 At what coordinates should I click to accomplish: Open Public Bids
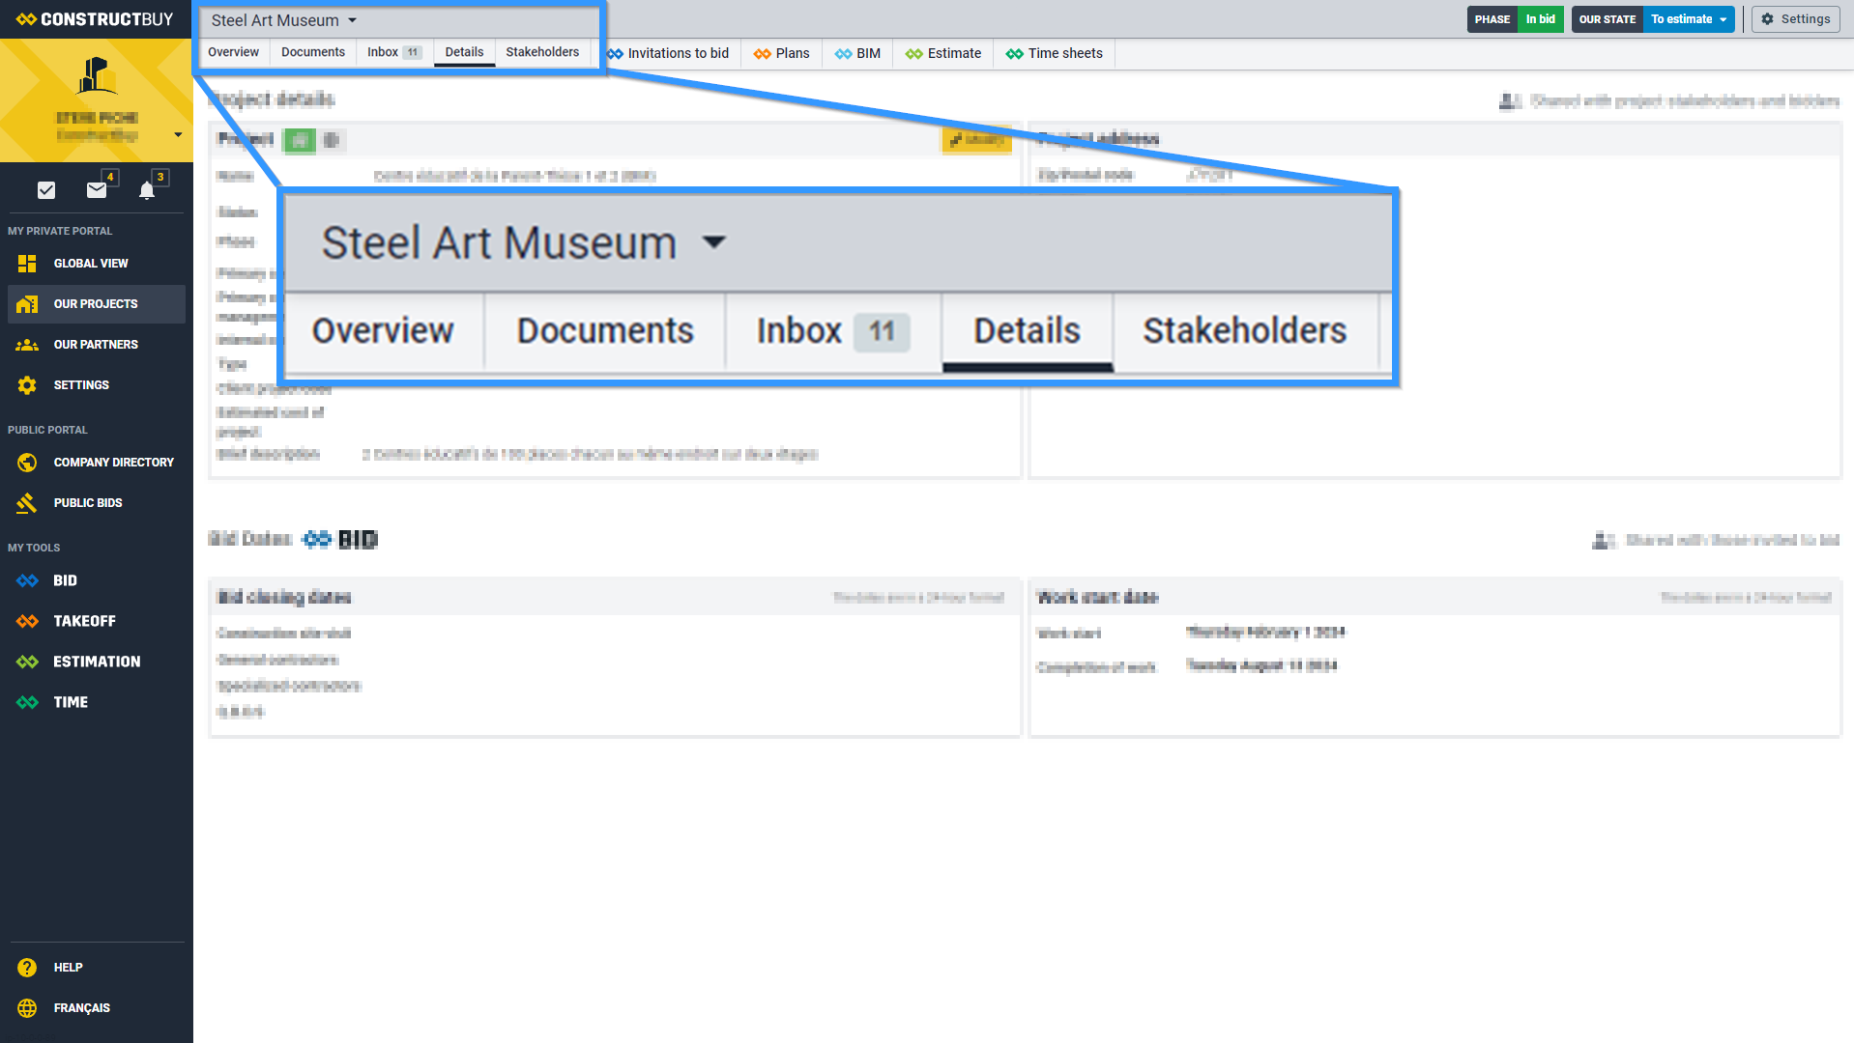click(x=96, y=503)
